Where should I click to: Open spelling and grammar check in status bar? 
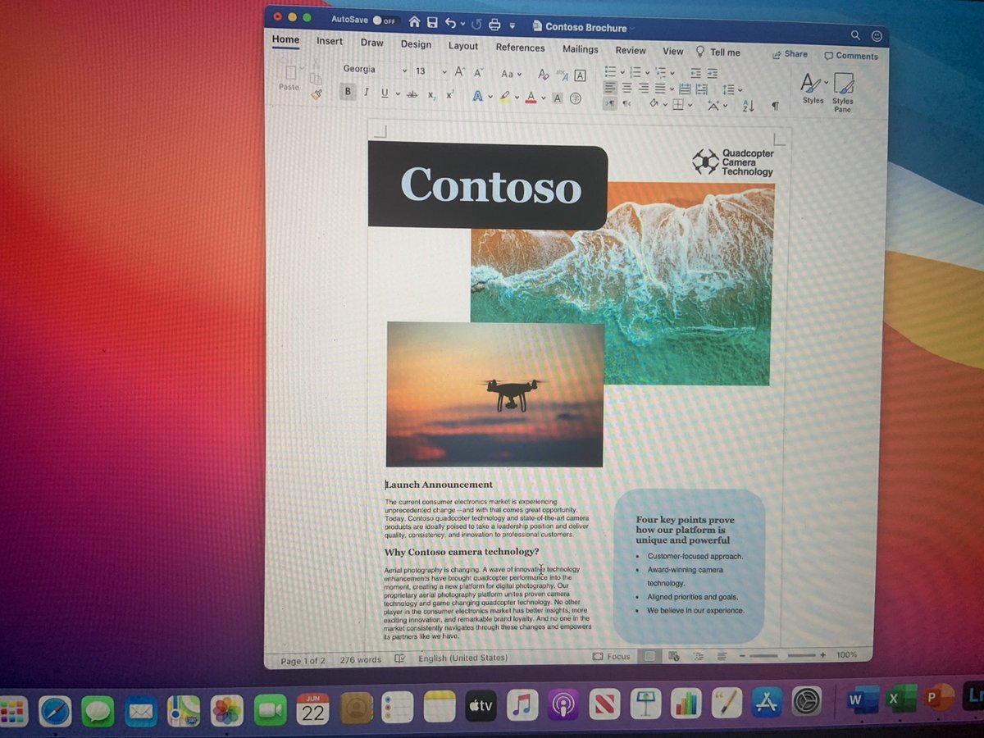click(x=400, y=658)
